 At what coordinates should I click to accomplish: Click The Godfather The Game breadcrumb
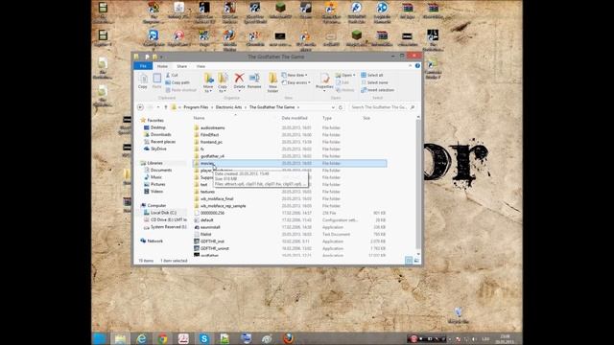tap(272, 107)
